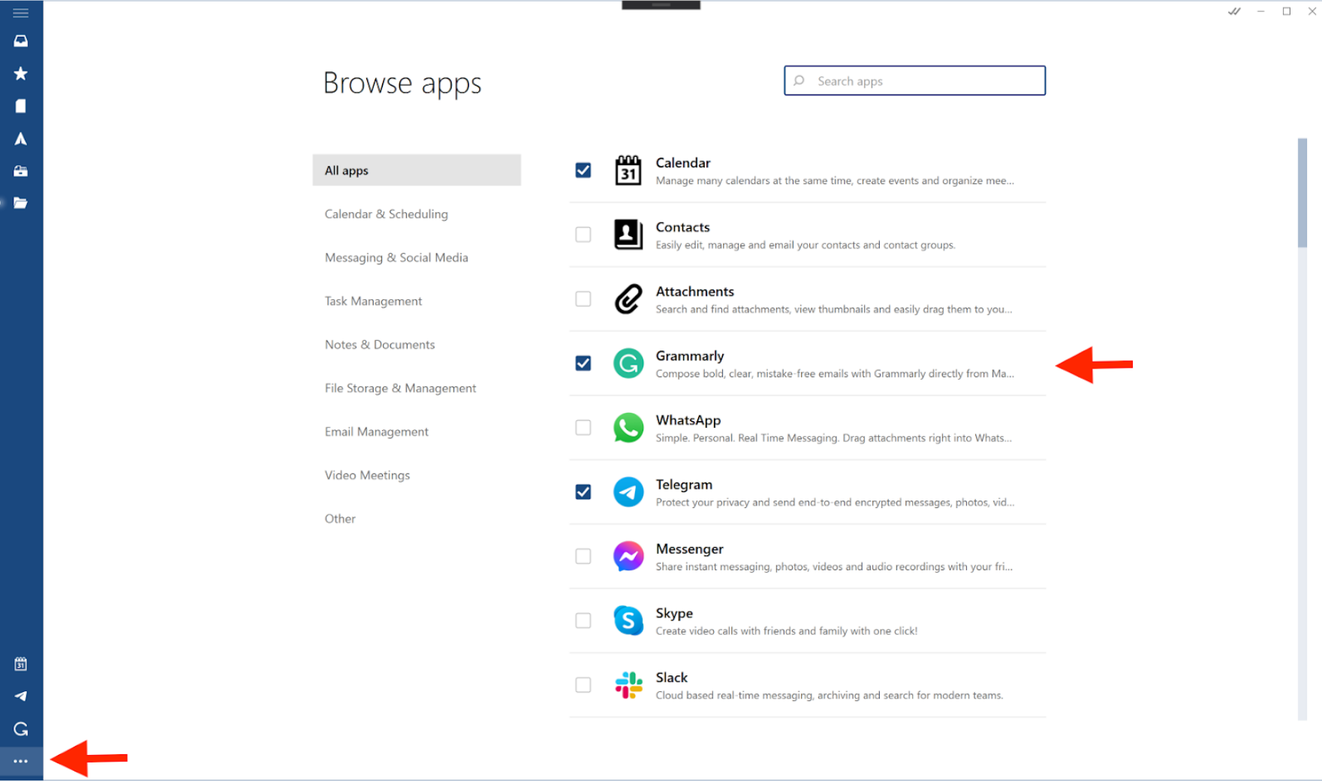Enable the WhatsApp app checkbox
Screen dimensions: 1322x782
click(583, 428)
